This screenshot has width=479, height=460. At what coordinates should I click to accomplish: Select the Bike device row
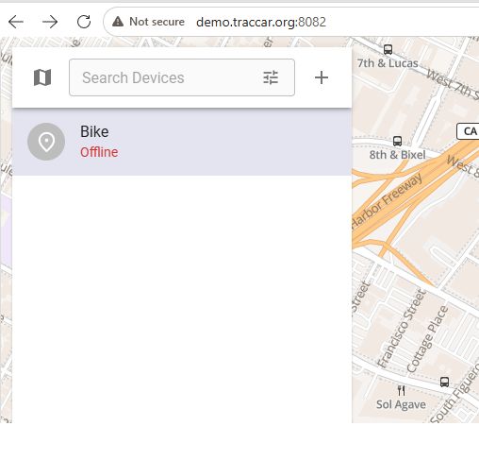point(182,142)
